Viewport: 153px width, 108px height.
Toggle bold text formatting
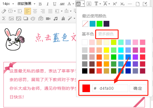[40, 4]
